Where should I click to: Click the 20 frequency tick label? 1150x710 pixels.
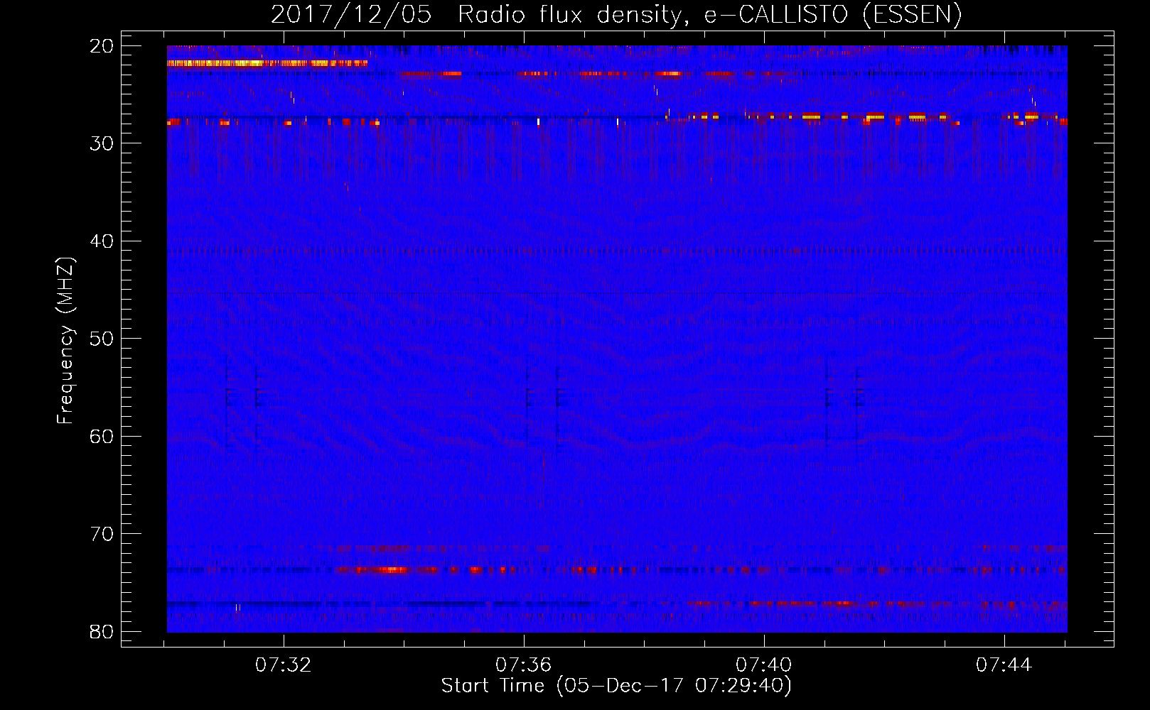103,46
